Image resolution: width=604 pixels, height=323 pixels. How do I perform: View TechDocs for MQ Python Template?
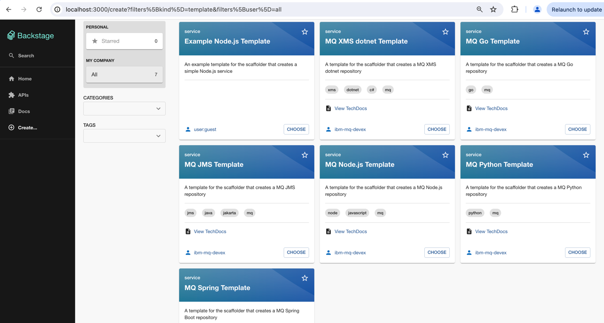pyautogui.click(x=491, y=231)
